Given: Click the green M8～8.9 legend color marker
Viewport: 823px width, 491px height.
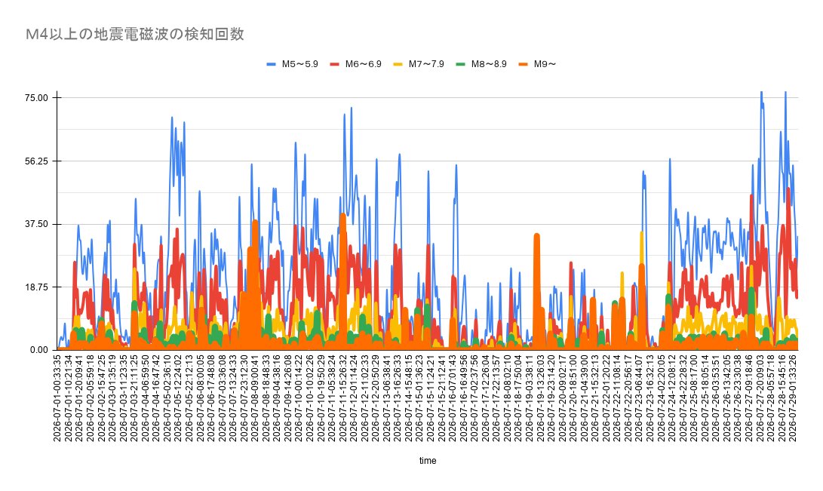Looking at the screenshot, I should tap(461, 64).
